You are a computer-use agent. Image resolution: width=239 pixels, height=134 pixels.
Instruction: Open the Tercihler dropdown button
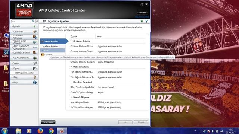142,13
